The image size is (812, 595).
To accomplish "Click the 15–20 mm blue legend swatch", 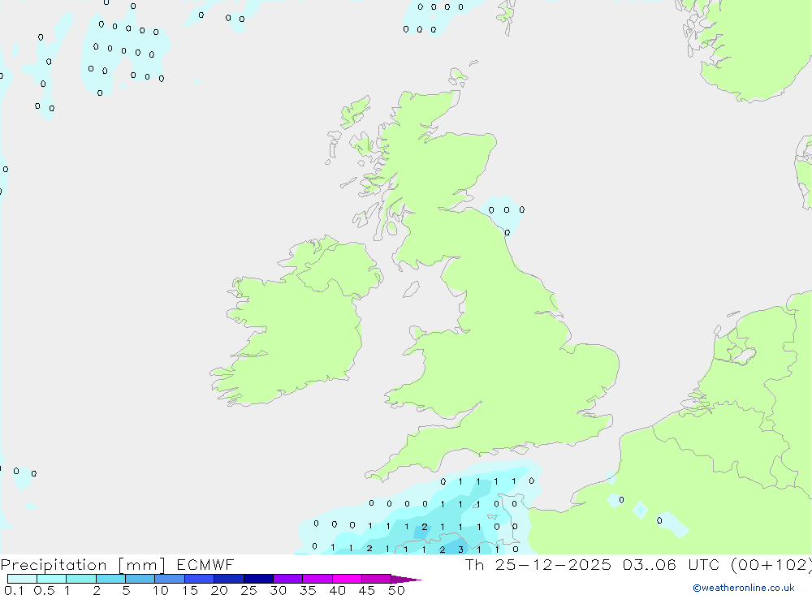I will point(199,579).
